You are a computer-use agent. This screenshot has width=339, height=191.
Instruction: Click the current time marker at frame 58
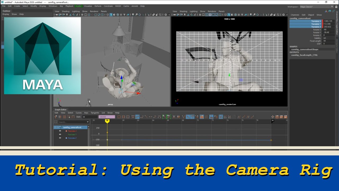click(107, 121)
